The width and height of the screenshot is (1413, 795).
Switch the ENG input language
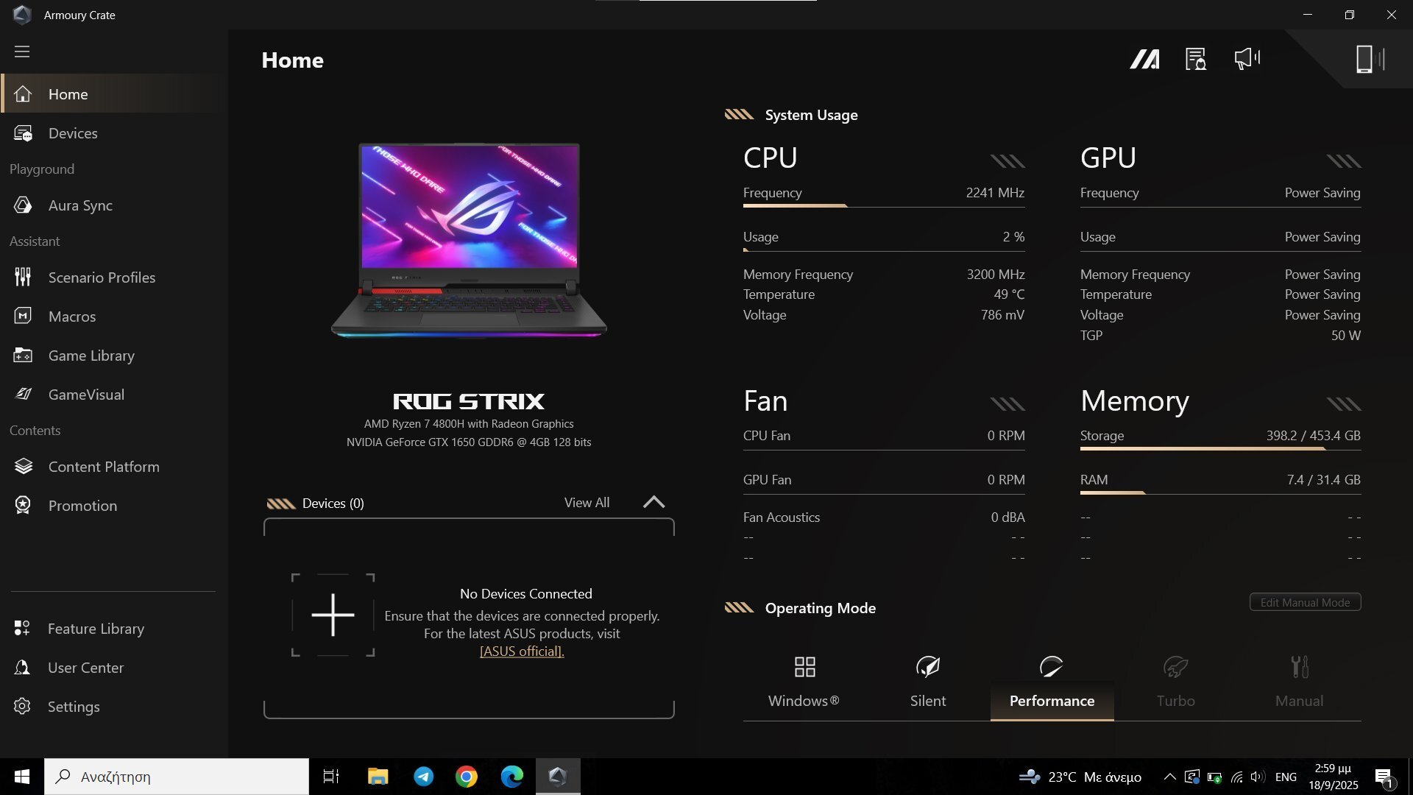pos(1286,777)
